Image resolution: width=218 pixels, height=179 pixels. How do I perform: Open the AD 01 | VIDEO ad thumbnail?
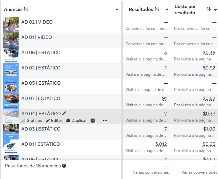click(11, 40)
